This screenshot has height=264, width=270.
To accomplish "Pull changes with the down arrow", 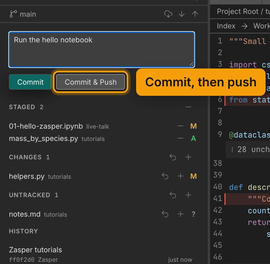I will (182, 14).
